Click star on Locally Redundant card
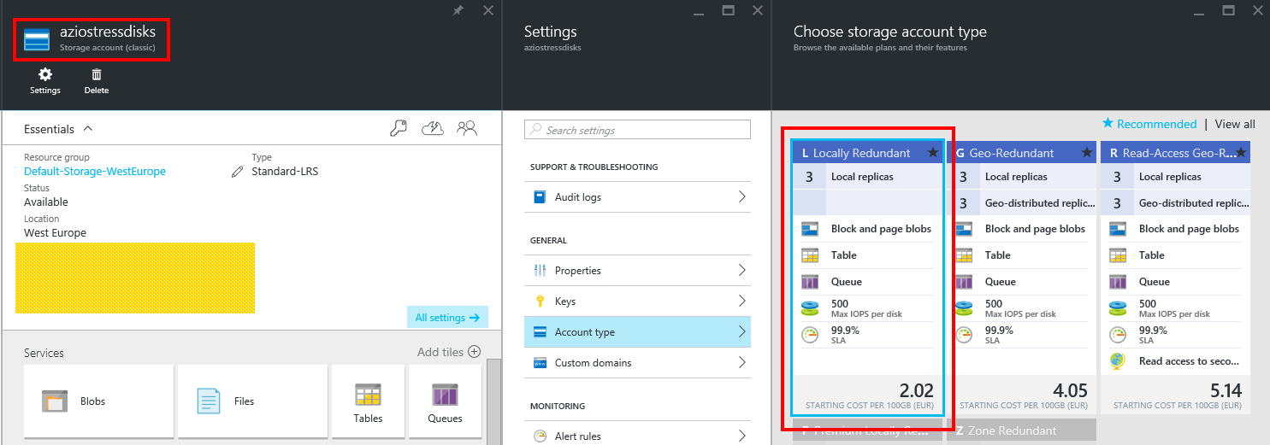1270x445 pixels. [933, 153]
